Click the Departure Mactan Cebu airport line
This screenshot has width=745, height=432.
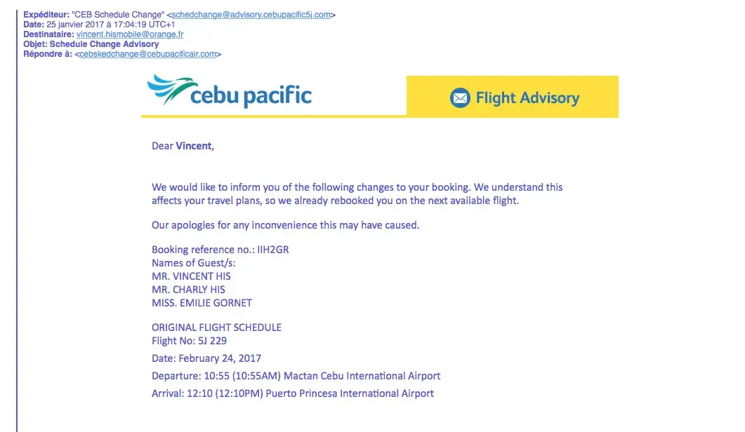[296, 376]
